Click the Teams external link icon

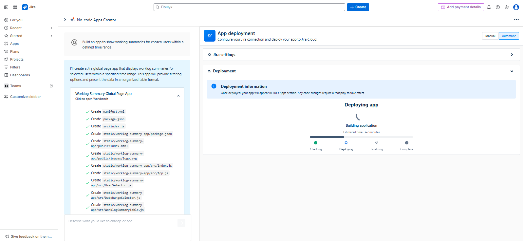(x=51, y=86)
